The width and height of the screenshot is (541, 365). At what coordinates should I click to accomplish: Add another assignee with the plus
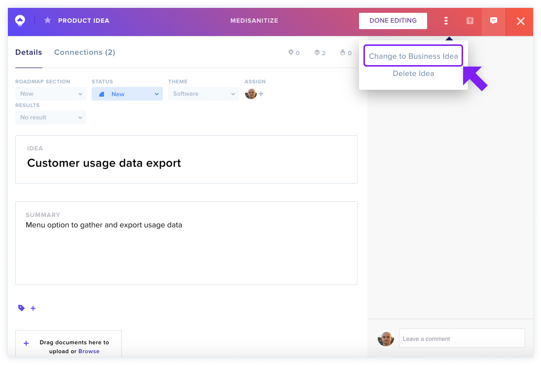(261, 94)
